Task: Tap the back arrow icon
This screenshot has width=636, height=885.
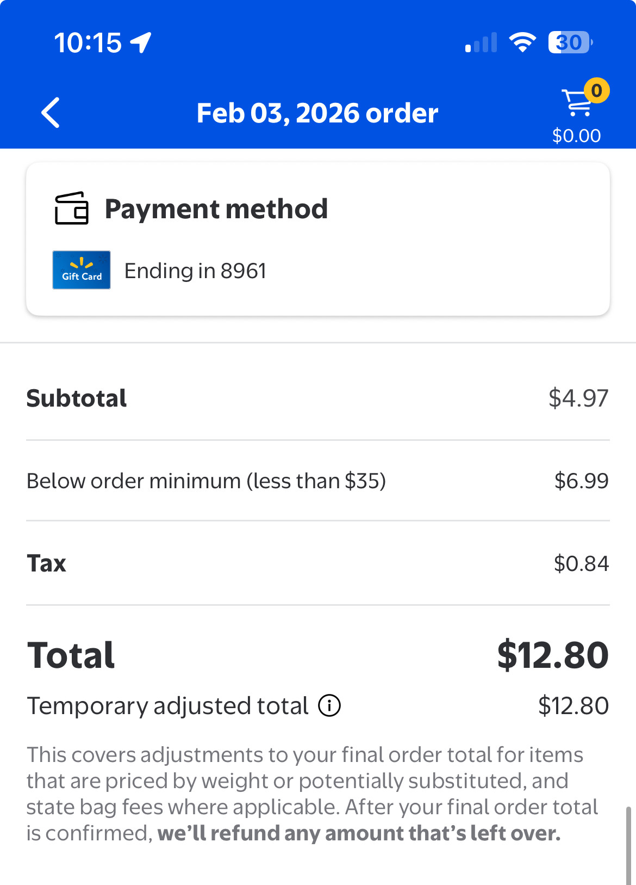Action: (x=51, y=113)
